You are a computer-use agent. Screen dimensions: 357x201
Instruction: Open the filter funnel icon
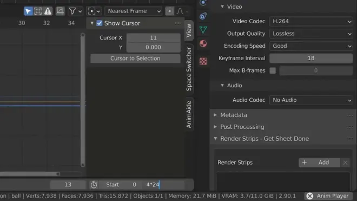72,11
